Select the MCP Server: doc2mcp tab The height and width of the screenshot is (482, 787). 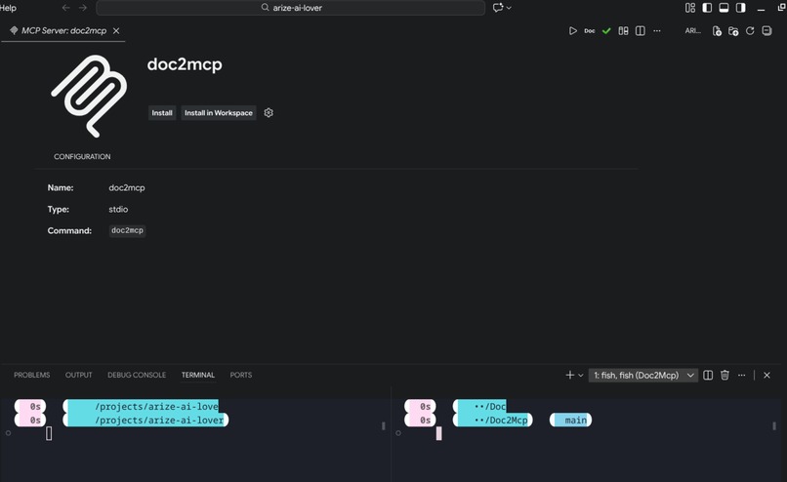click(63, 30)
